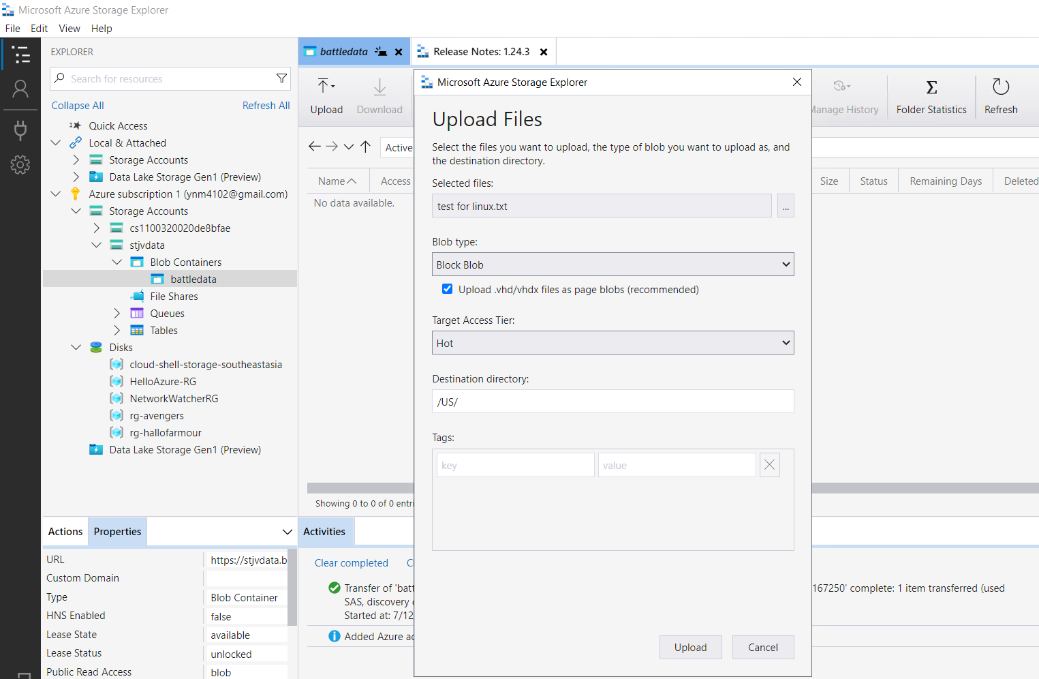Switch to the Properties tab
1039x679 pixels.
click(117, 532)
